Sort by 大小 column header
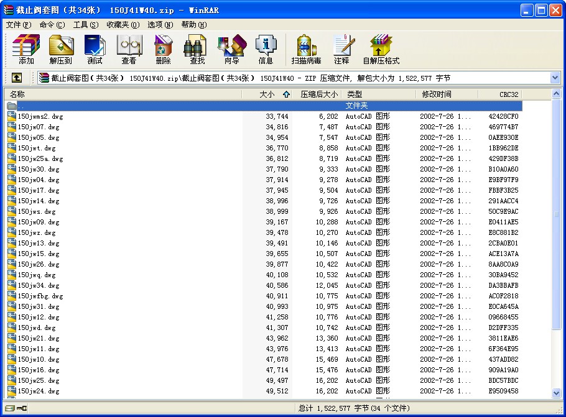The height and width of the screenshot is (417, 566). 266,94
